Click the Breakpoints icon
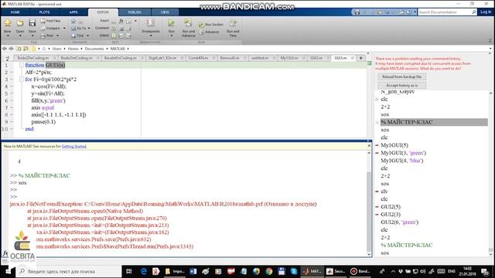 pos(151,22)
